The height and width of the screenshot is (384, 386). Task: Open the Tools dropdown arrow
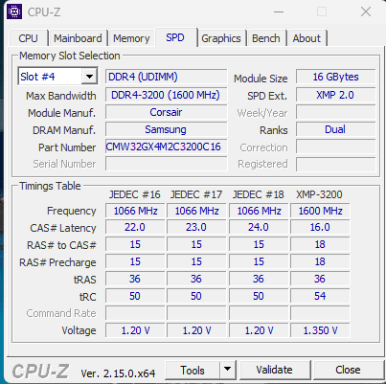tap(228, 370)
